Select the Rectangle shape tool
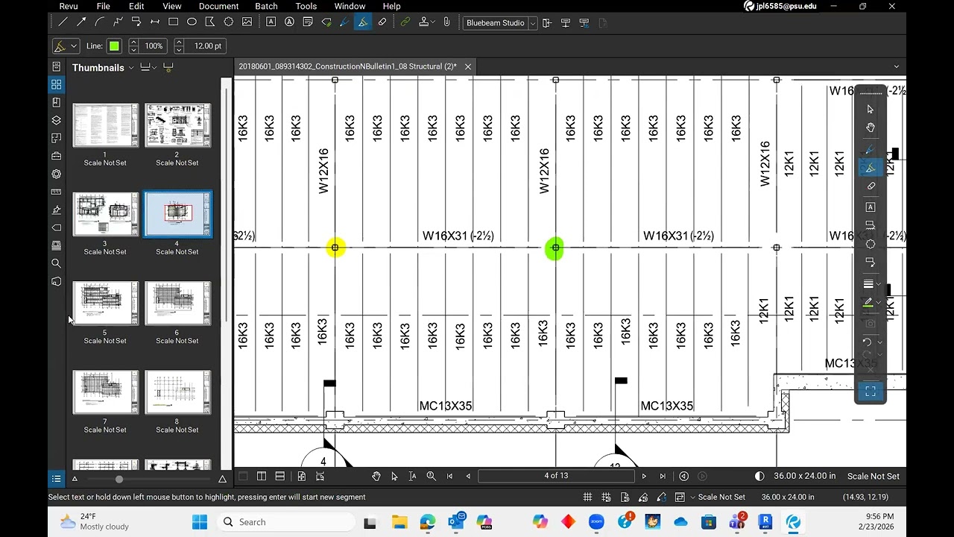Viewport: 954px width, 537px height. tap(174, 22)
